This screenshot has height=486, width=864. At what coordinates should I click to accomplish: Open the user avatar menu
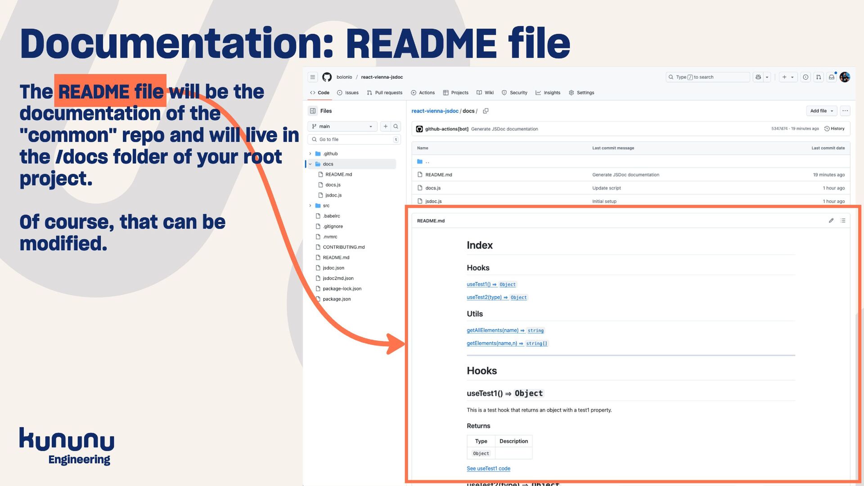pyautogui.click(x=845, y=77)
